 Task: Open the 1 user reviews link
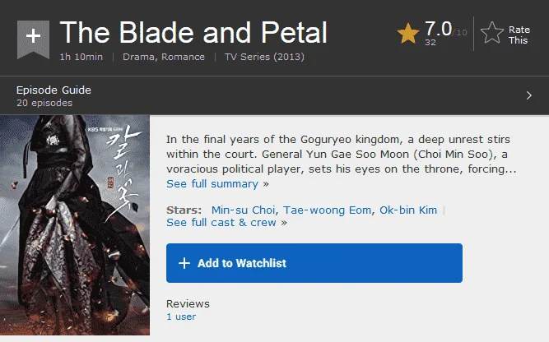click(x=181, y=317)
